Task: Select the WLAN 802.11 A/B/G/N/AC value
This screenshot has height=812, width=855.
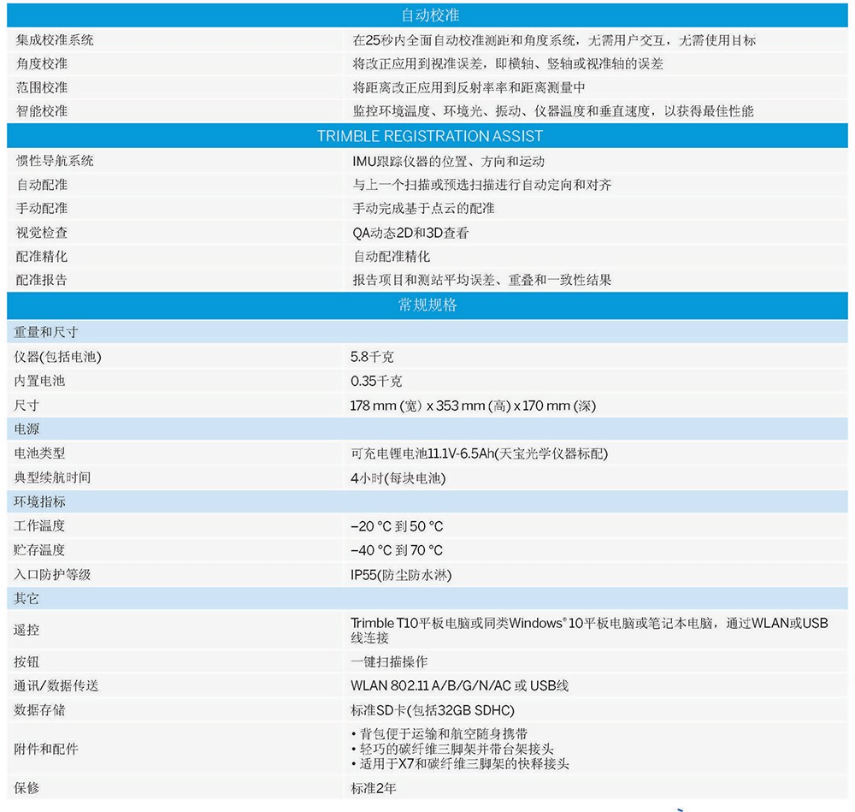Action: [459, 685]
